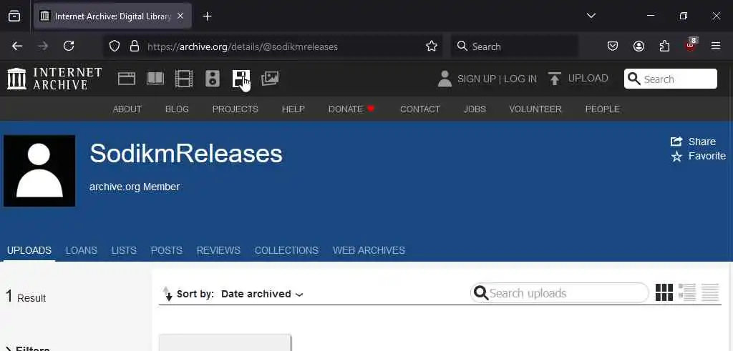Image resolution: width=733 pixels, height=351 pixels.
Task: Switch to the COLLECTIONS tab
Action: click(286, 251)
